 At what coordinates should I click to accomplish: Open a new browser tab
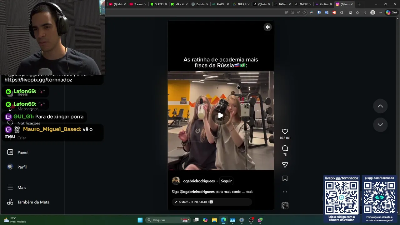pyautogui.click(x=359, y=4)
